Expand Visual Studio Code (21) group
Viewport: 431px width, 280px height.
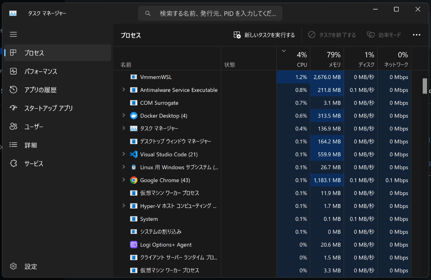(124, 154)
